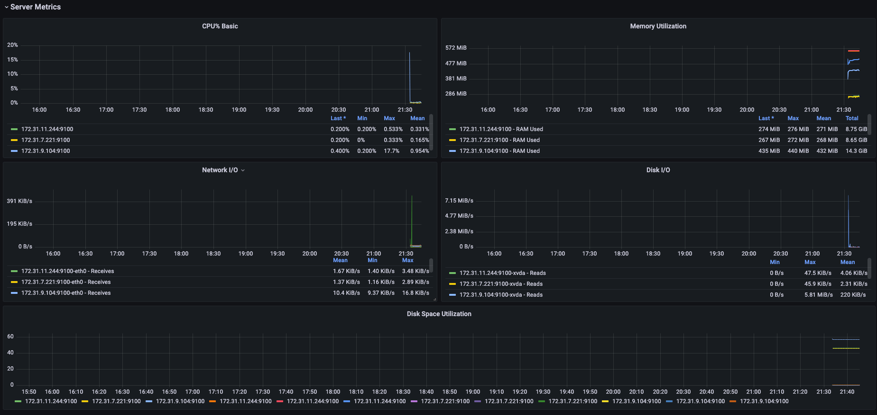Click green series icon for 172.31.11.244:9100-xvda Reads

[x=452, y=273]
